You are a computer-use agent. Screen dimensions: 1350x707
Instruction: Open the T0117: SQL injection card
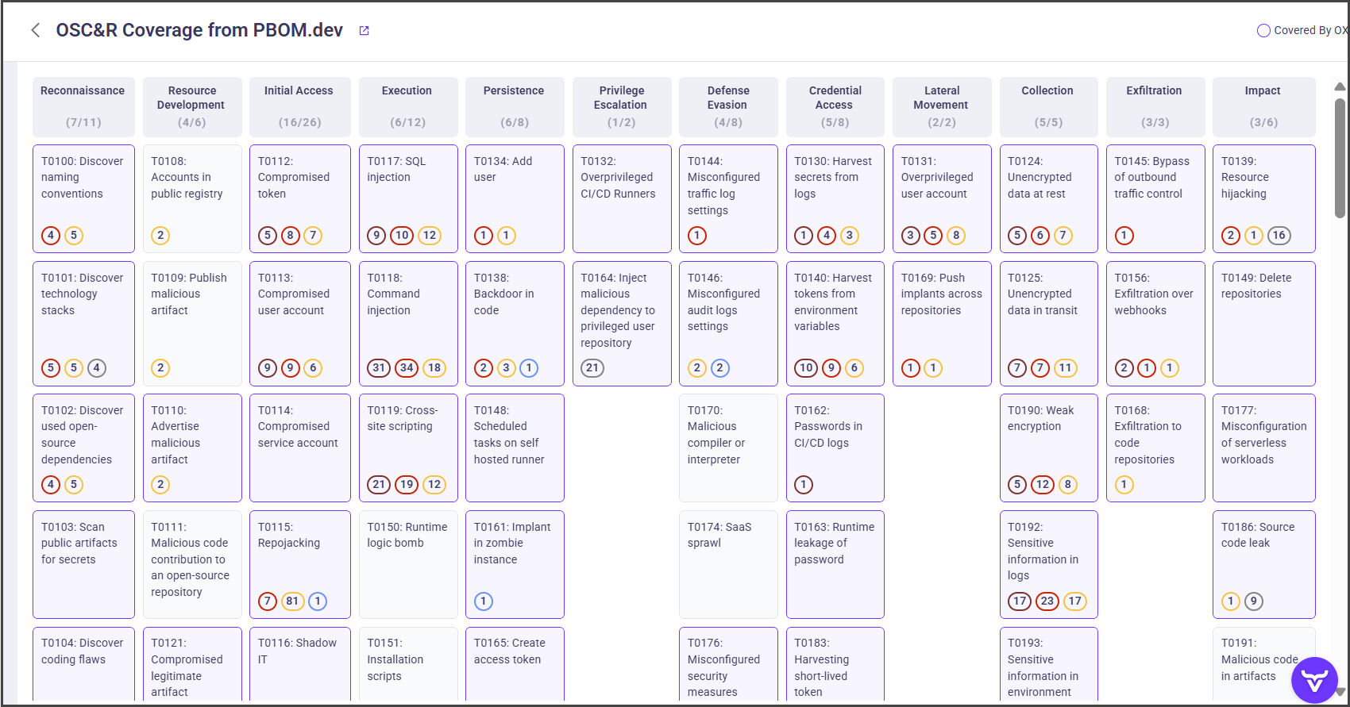coord(408,186)
